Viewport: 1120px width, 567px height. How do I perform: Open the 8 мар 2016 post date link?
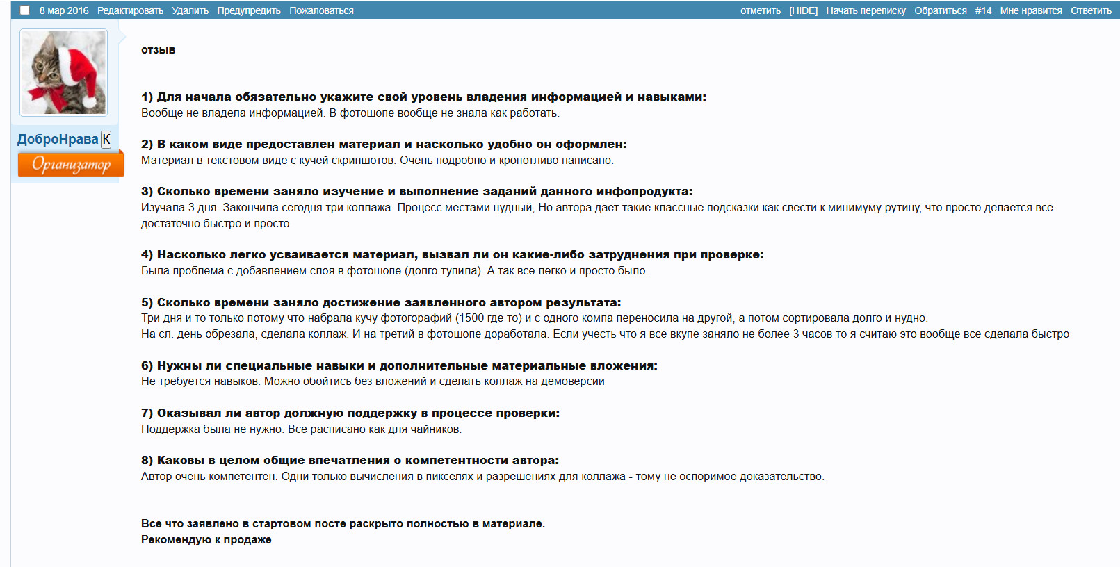point(64,10)
